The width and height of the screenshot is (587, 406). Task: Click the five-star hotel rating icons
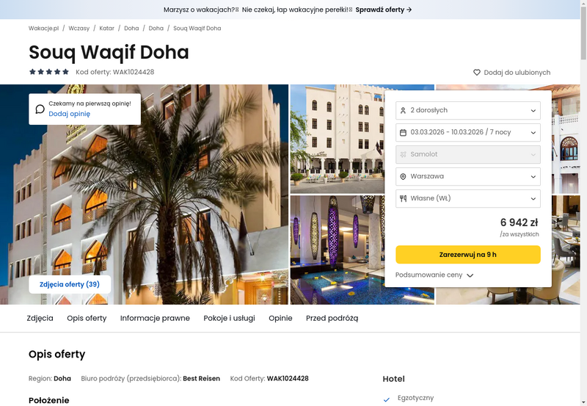point(49,72)
